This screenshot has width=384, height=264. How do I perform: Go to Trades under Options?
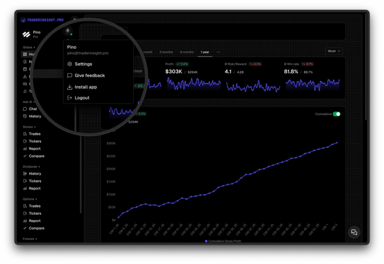(x=32, y=206)
